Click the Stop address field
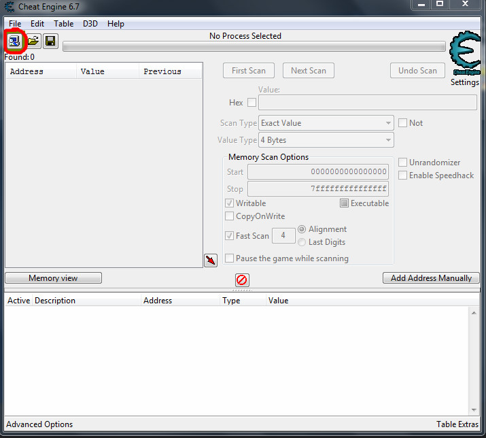The height and width of the screenshot is (438, 486). point(318,188)
